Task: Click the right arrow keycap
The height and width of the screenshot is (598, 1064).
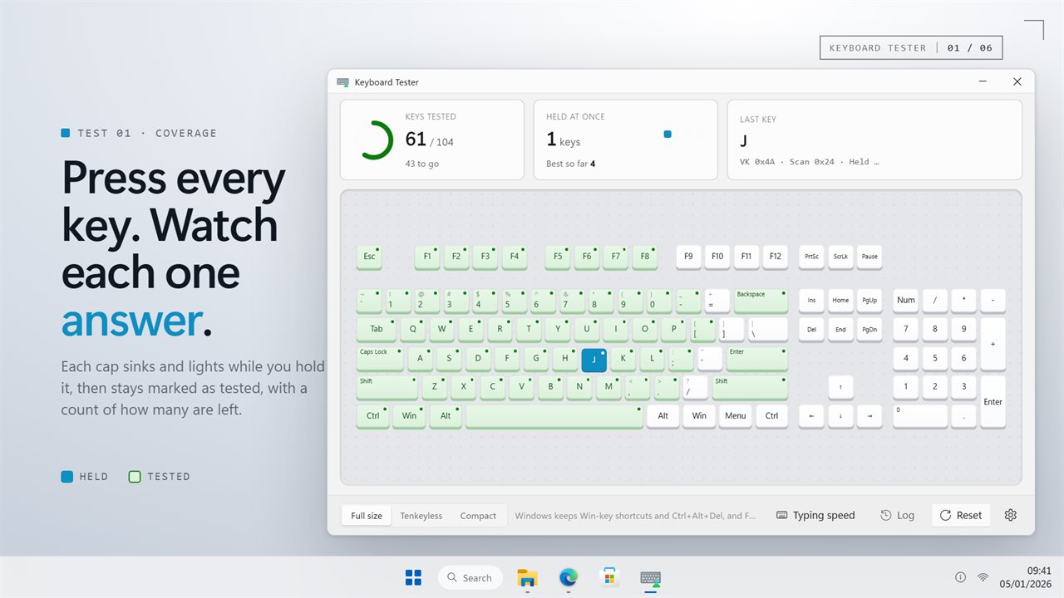Action: pos(869,416)
